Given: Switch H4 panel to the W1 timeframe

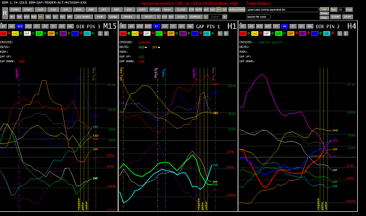Looking at the screenshot, I should click(x=302, y=26).
